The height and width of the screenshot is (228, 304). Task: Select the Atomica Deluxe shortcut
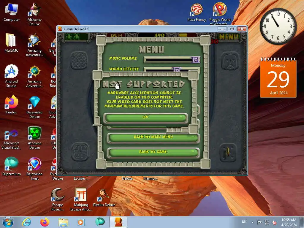[34, 138]
